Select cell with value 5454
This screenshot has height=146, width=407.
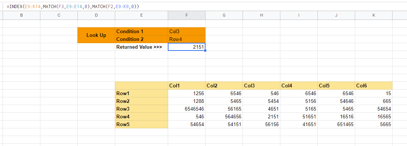[261, 101]
